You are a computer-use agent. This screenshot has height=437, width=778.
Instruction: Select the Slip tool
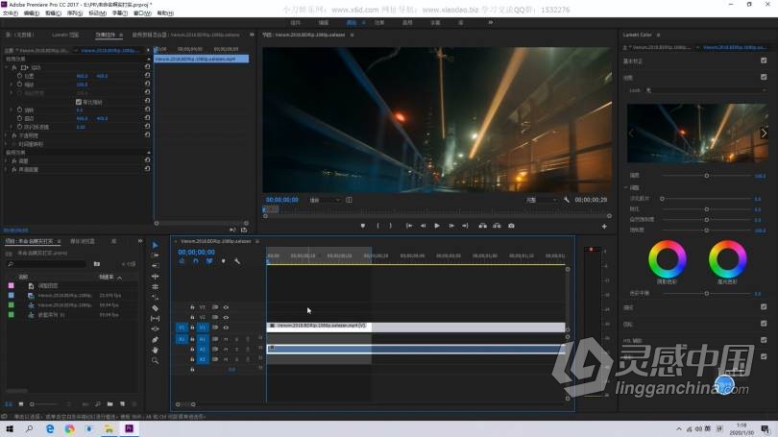(x=155, y=319)
